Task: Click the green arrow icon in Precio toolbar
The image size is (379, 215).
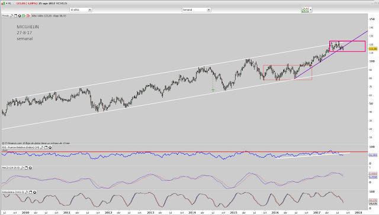Action: [24, 16]
